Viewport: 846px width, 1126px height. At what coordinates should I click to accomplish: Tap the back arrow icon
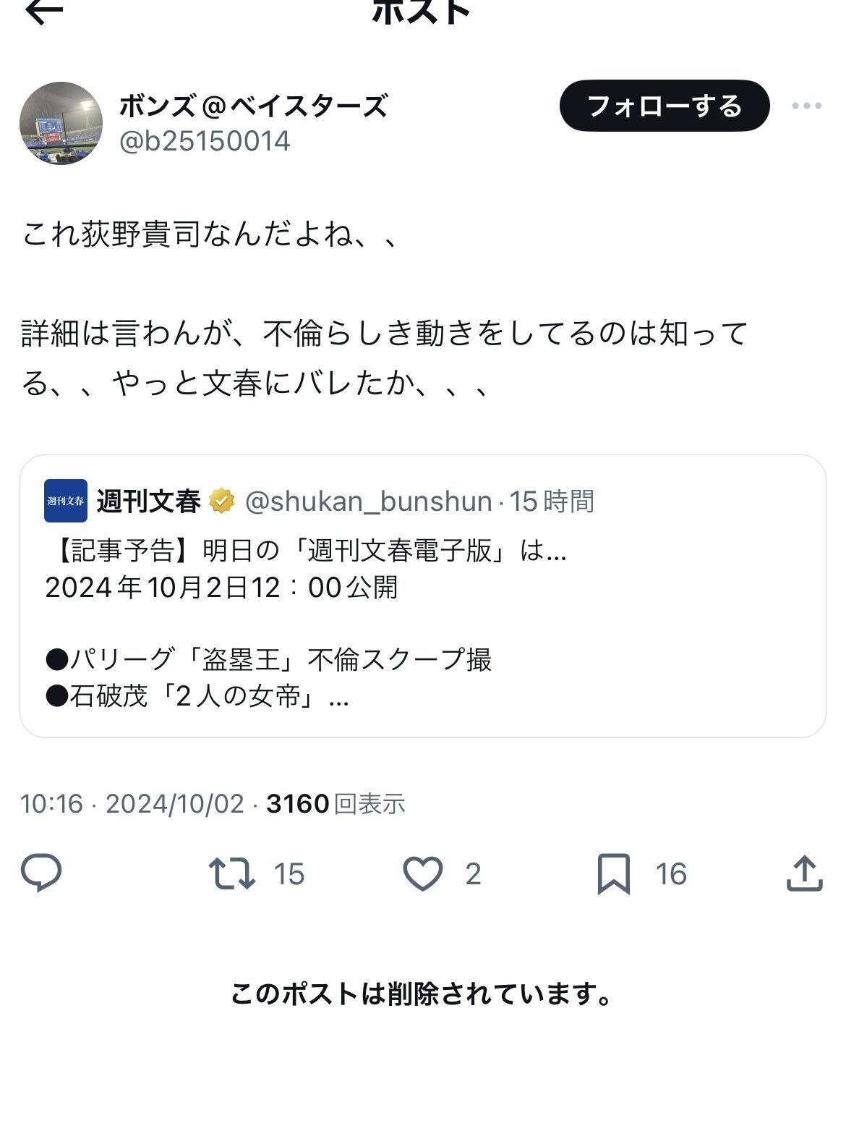coord(43,12)
